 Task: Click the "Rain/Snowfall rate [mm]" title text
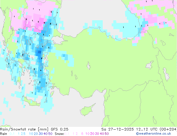[24, 129]
